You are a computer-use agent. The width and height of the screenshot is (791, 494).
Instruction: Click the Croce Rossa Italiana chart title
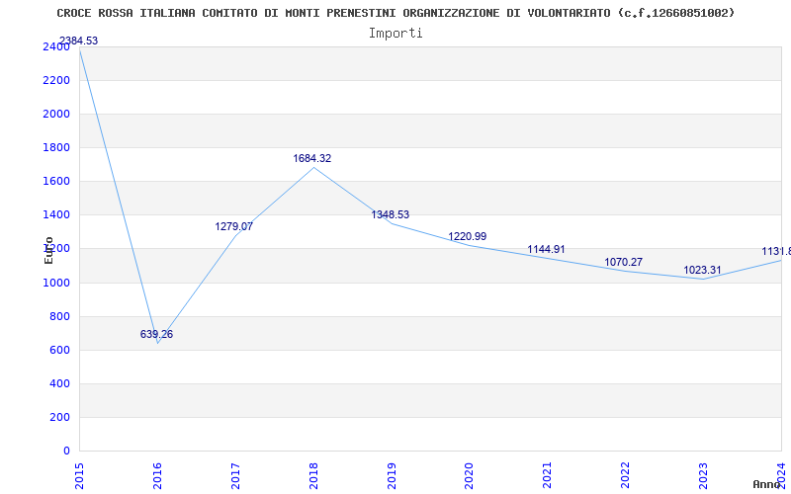395,13
